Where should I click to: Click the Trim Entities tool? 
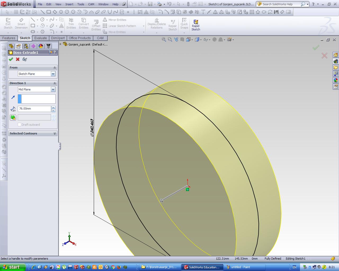[71, 24]
